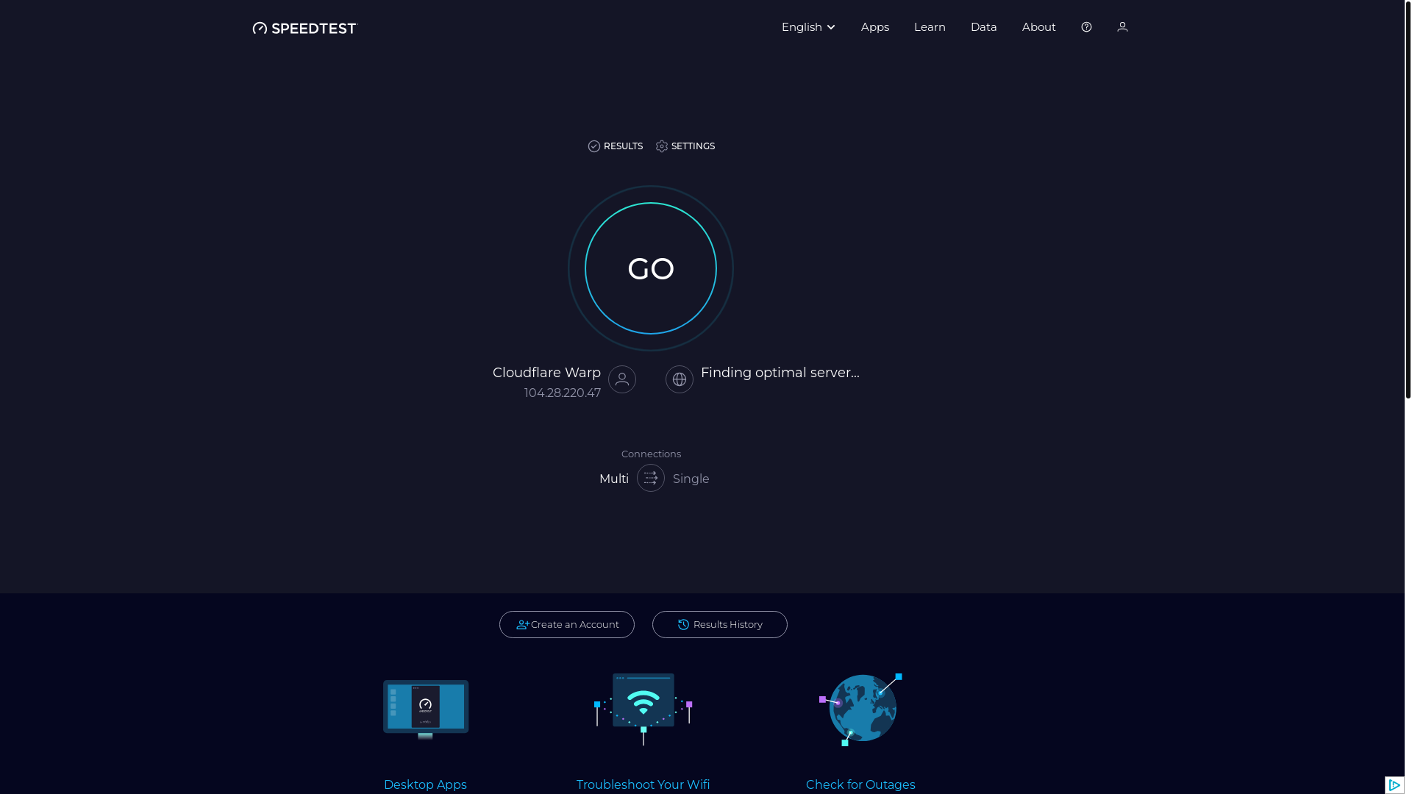
Task: Open the Troubleshoot Your Wifi link
Action: coord(643,785)
